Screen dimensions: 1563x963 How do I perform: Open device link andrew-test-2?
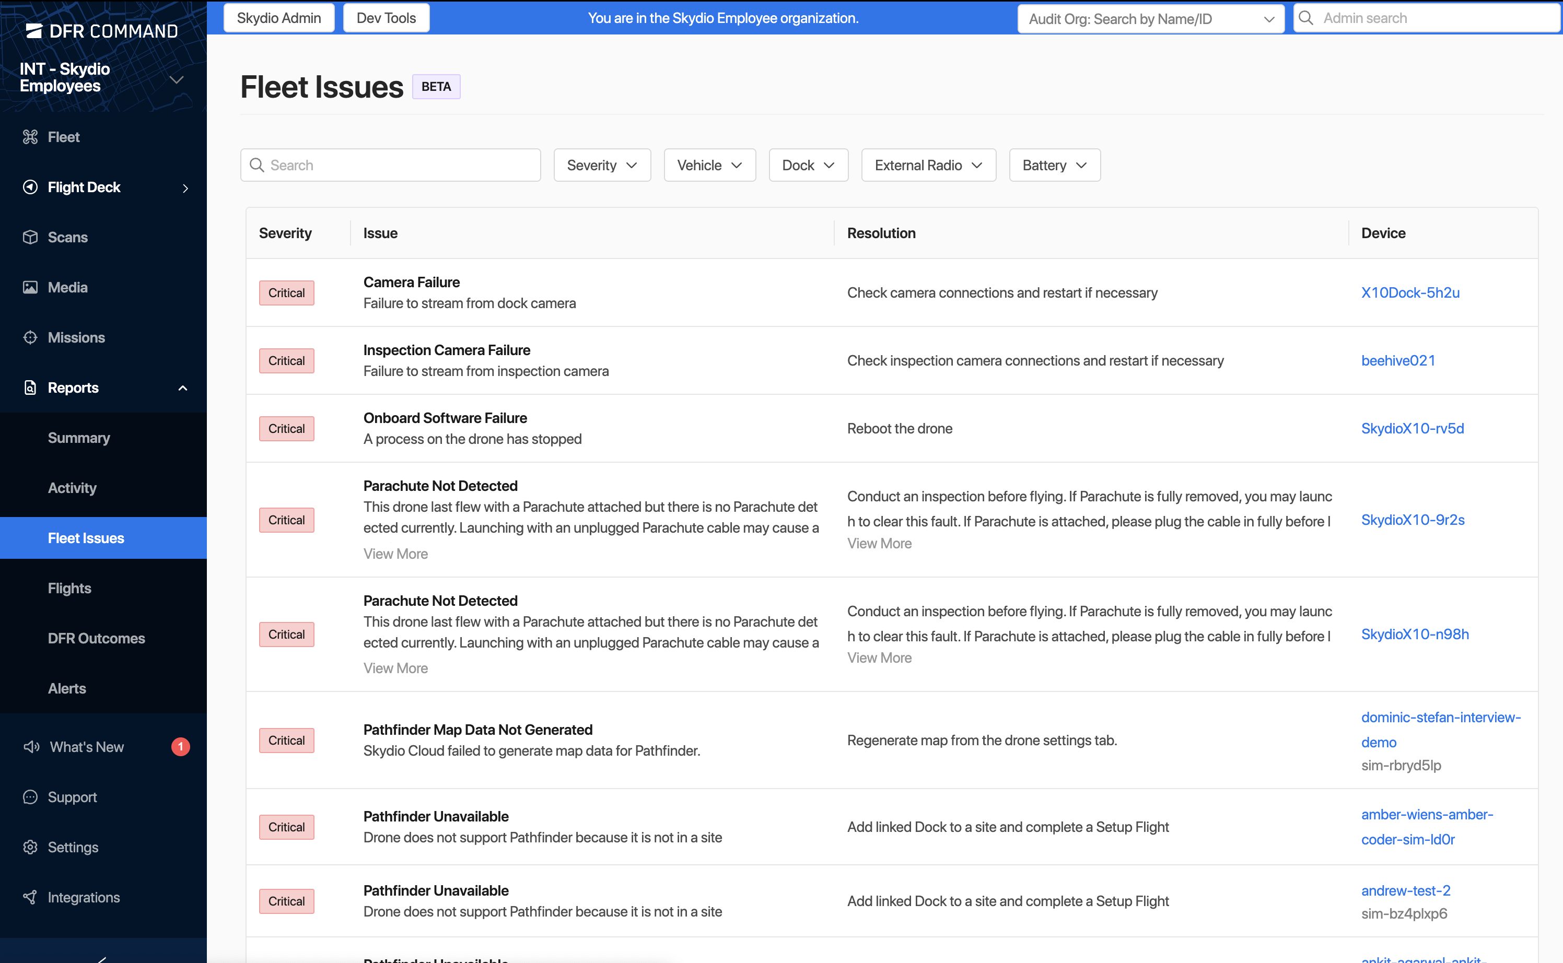point(1406,890)
